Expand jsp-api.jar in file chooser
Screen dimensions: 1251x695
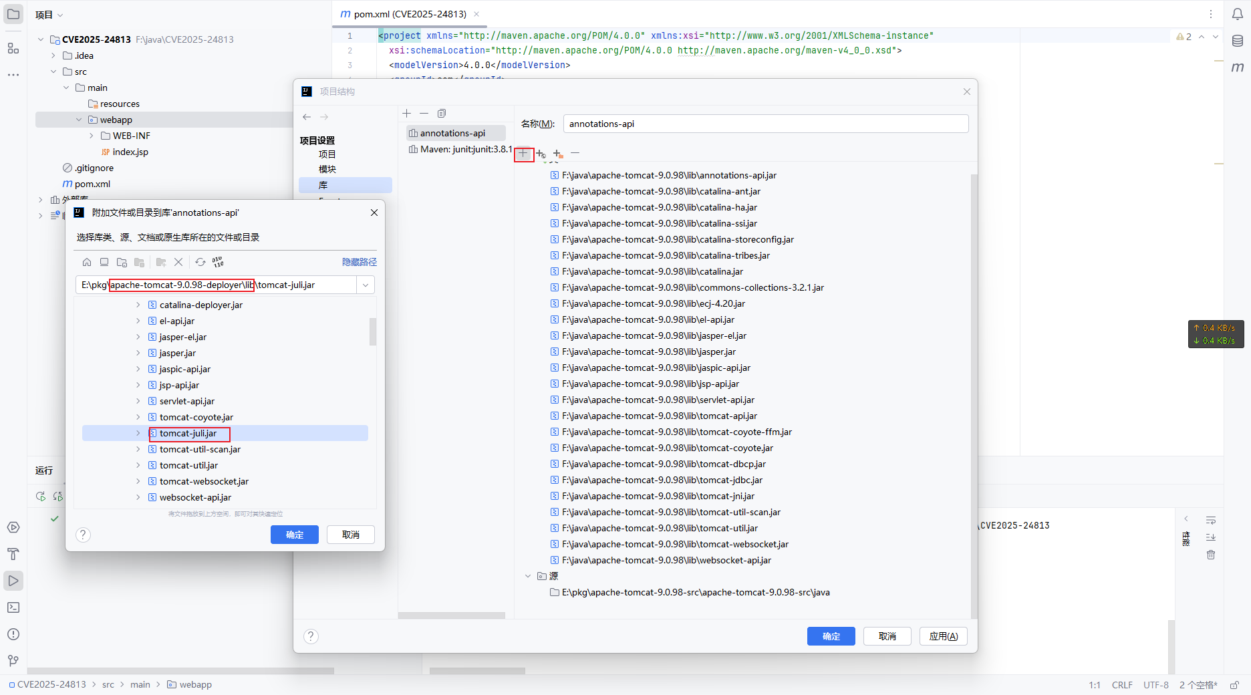(x=138, y=385)
